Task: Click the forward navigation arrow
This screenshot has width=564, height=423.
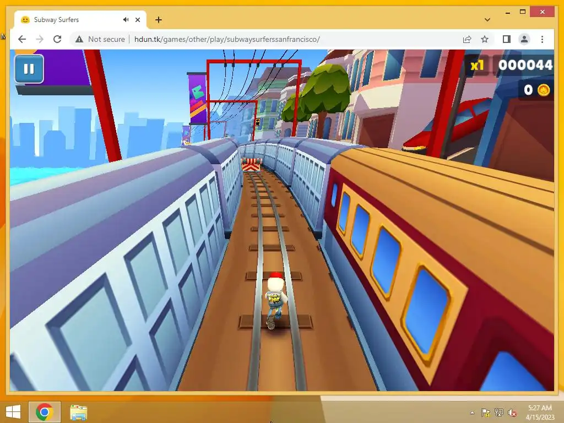Action: pos(40,39)
